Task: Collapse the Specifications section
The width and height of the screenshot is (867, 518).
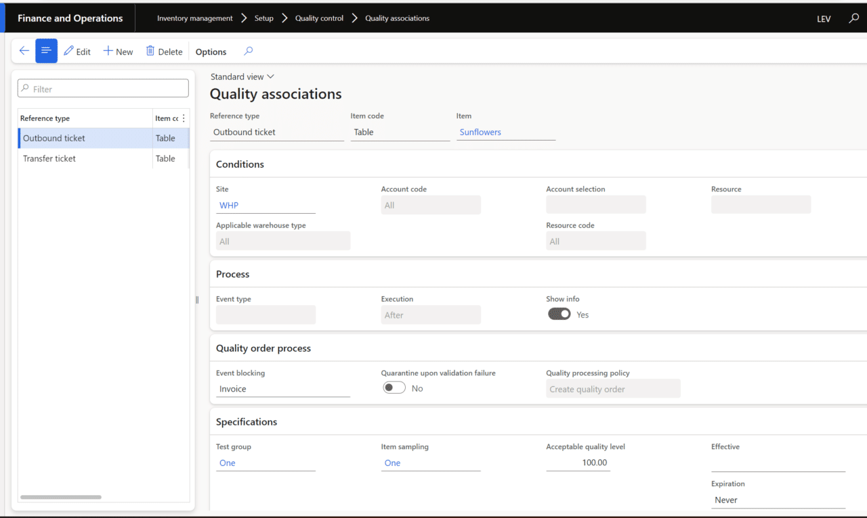Action: click(x=247, y=422)
